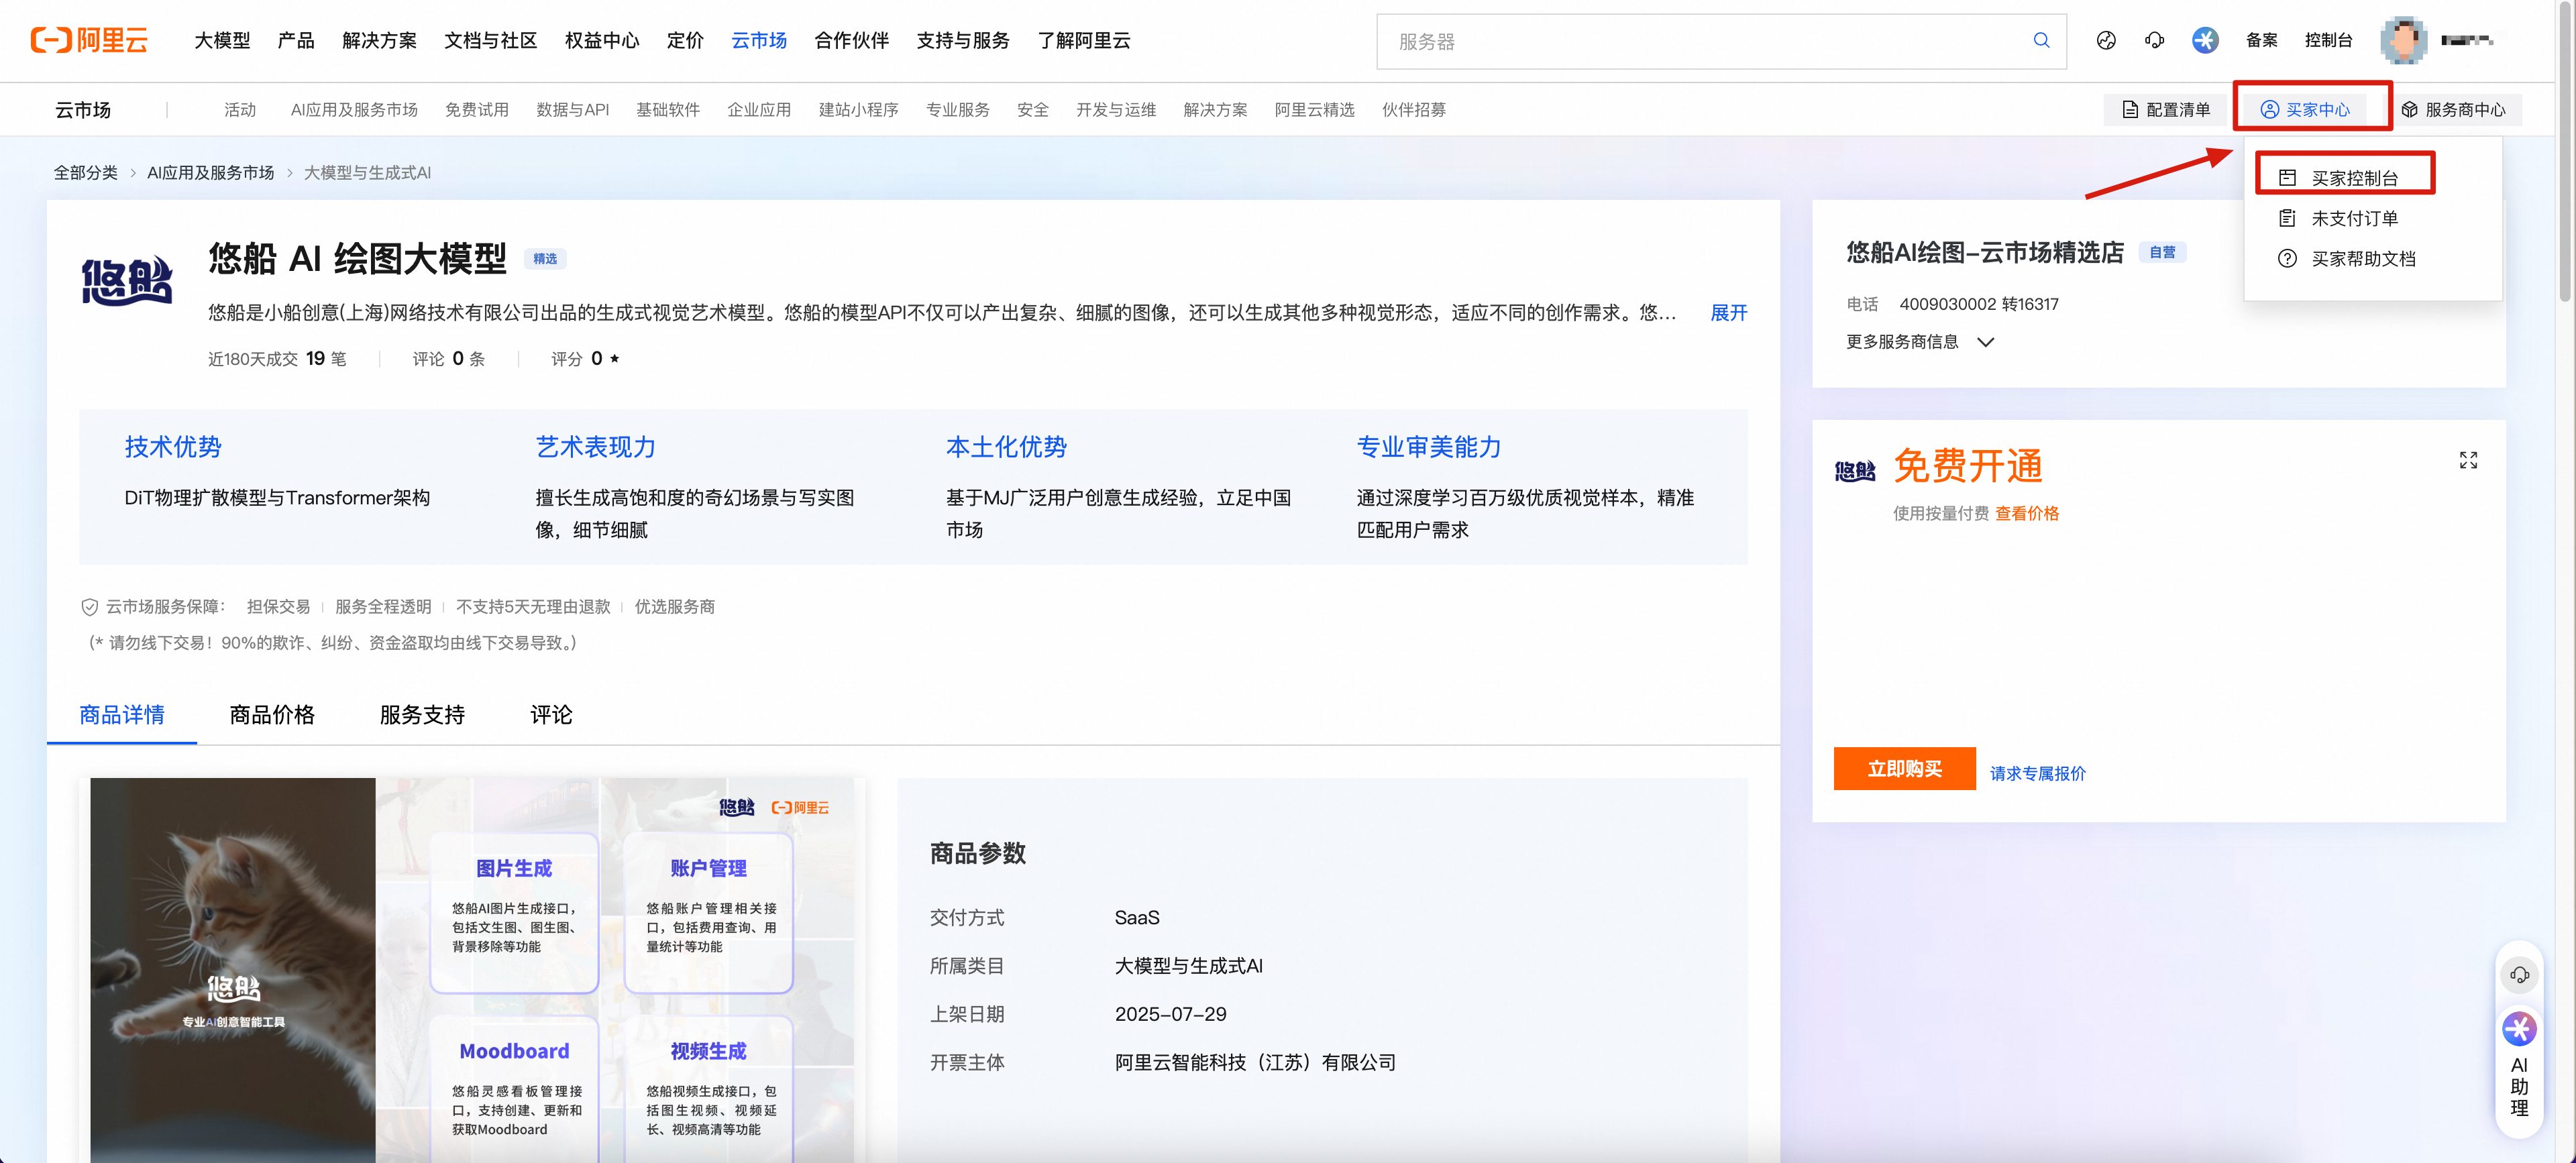Click 全部分类 breadcrumb
The width and height of the screenshot is (2576, 1163).
click(x=86, y=173)
